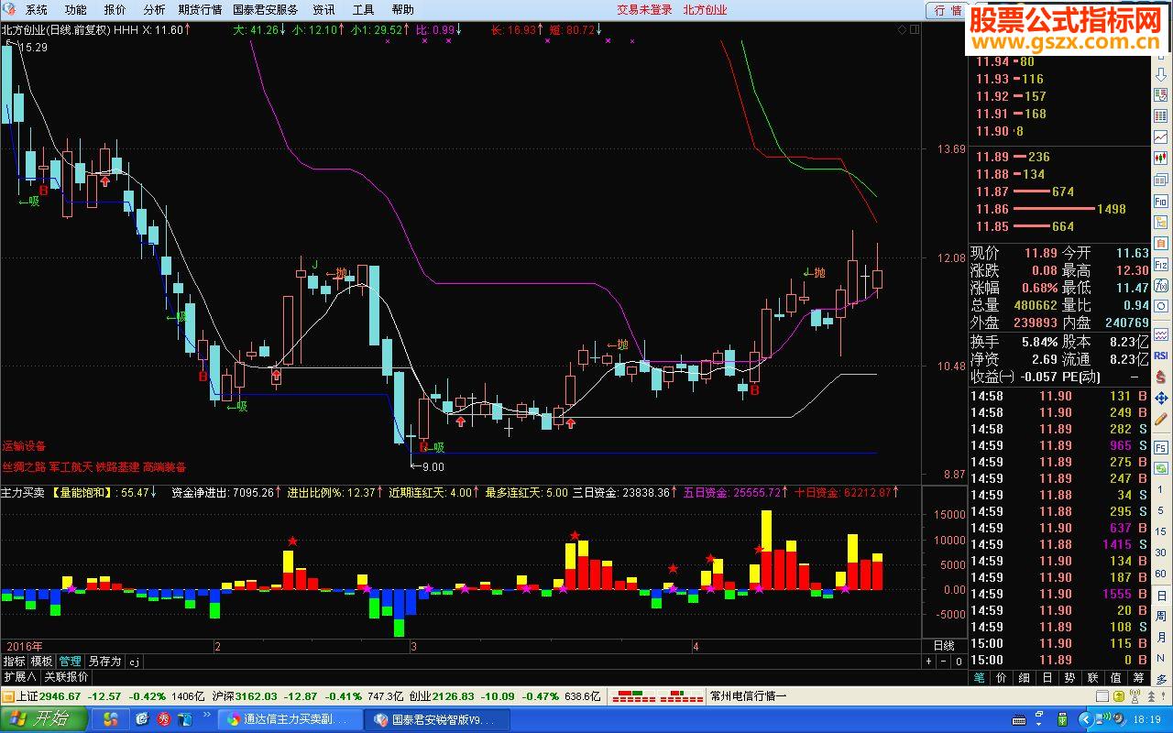1173x733 pixels.
Task: Click the F10 company info icon
Action: [x=1161, y=201]
